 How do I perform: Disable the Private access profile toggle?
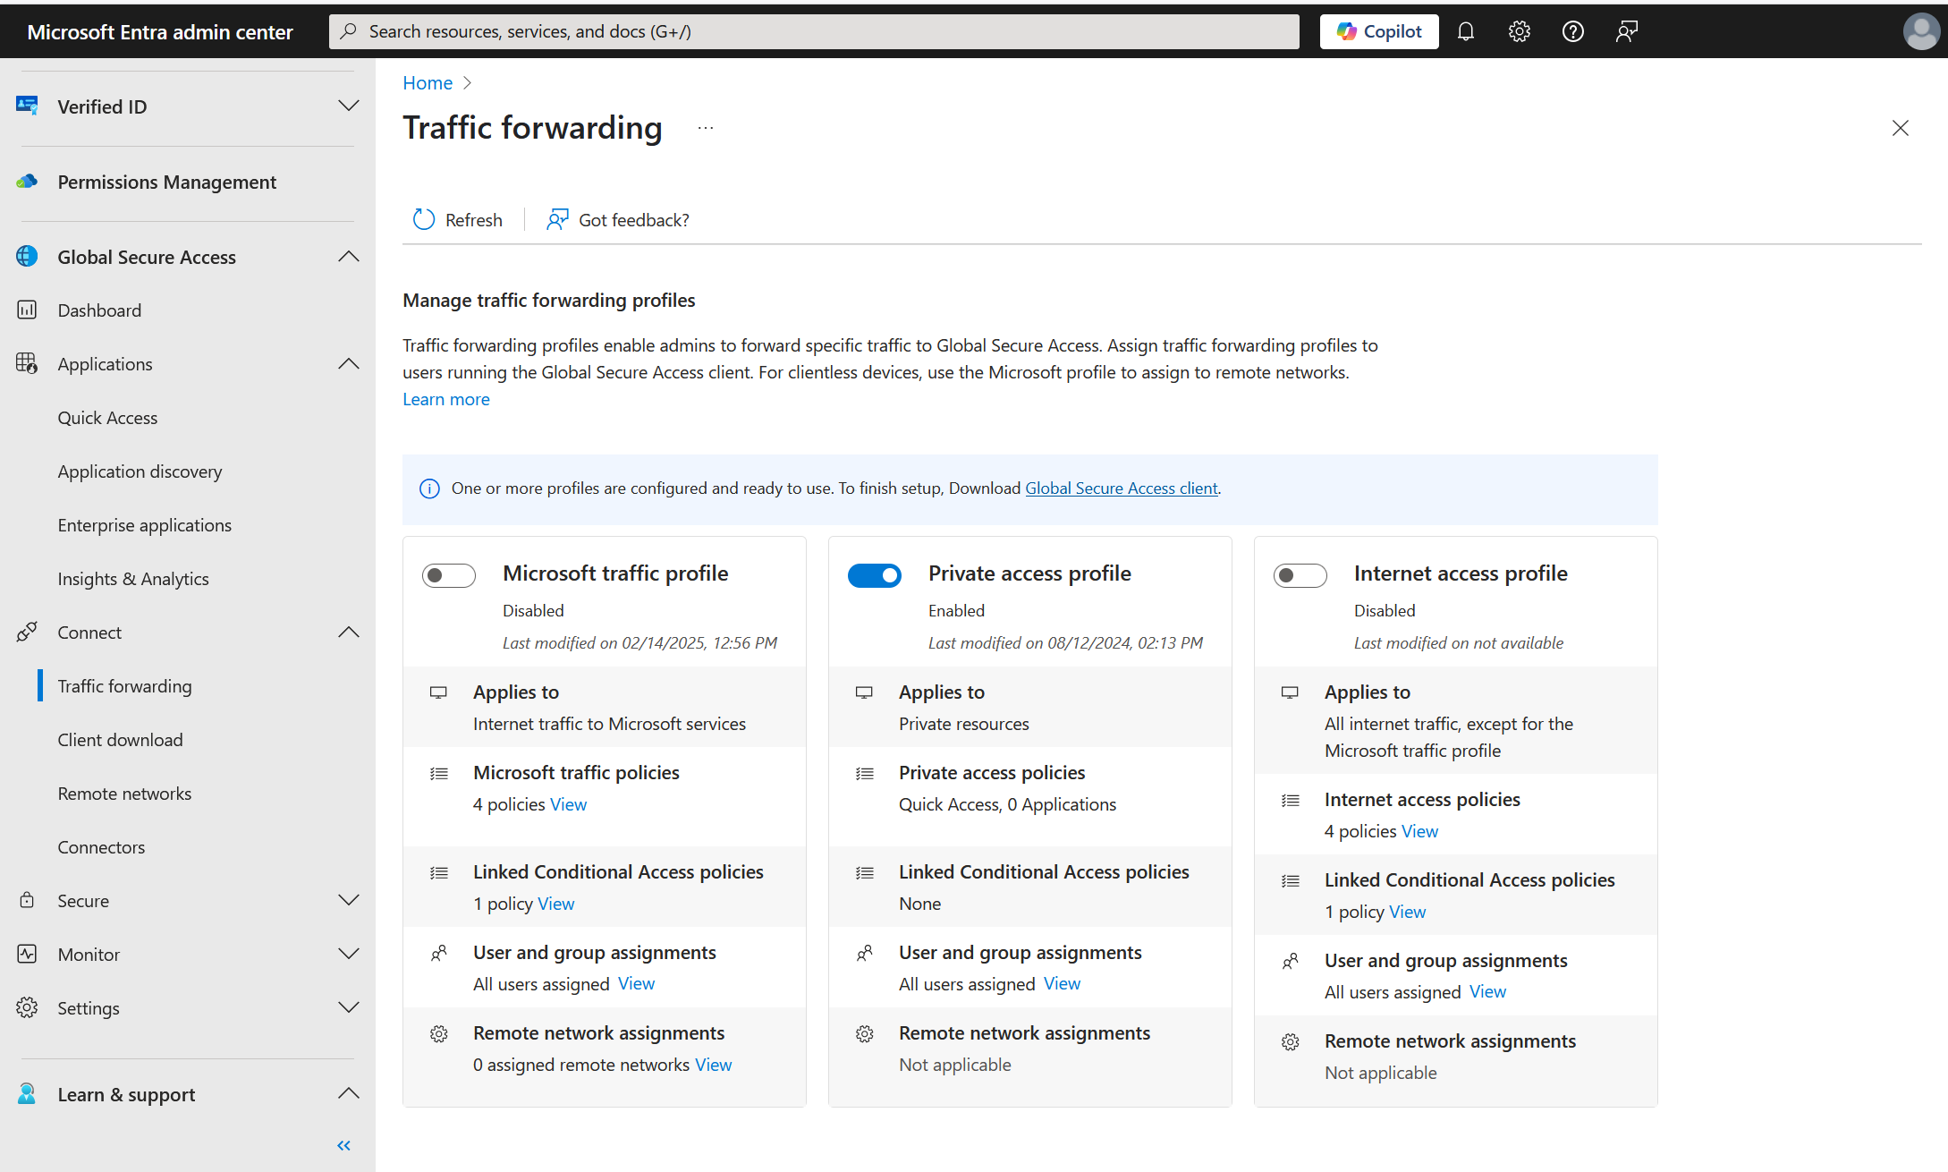tap(875, 575)
